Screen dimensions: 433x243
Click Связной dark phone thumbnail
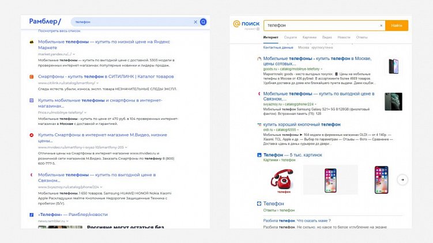(394, 101)
